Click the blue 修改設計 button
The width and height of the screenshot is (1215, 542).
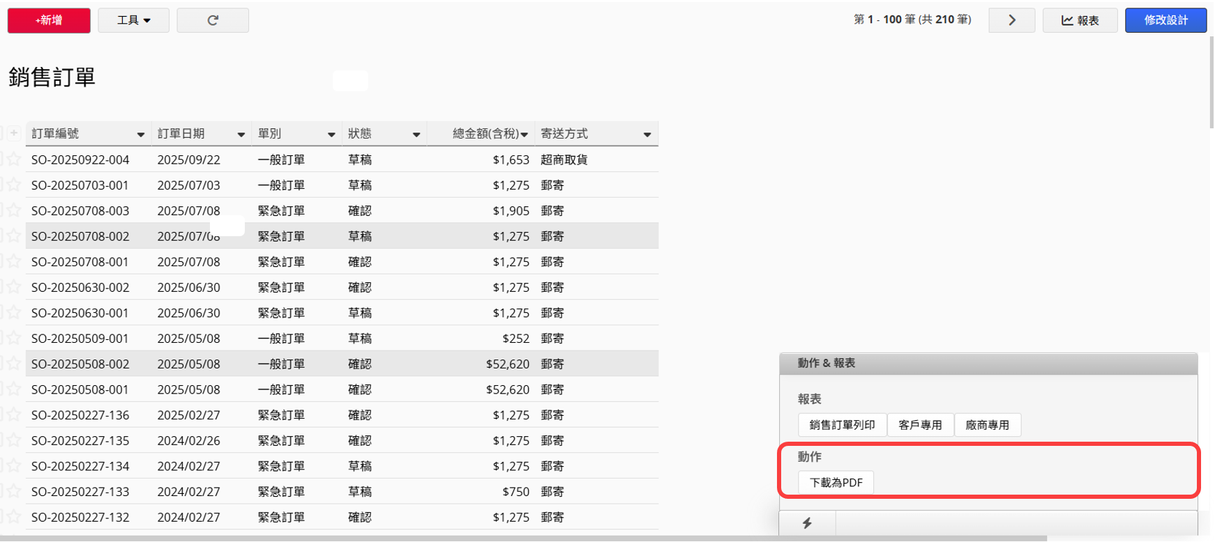1165,20
